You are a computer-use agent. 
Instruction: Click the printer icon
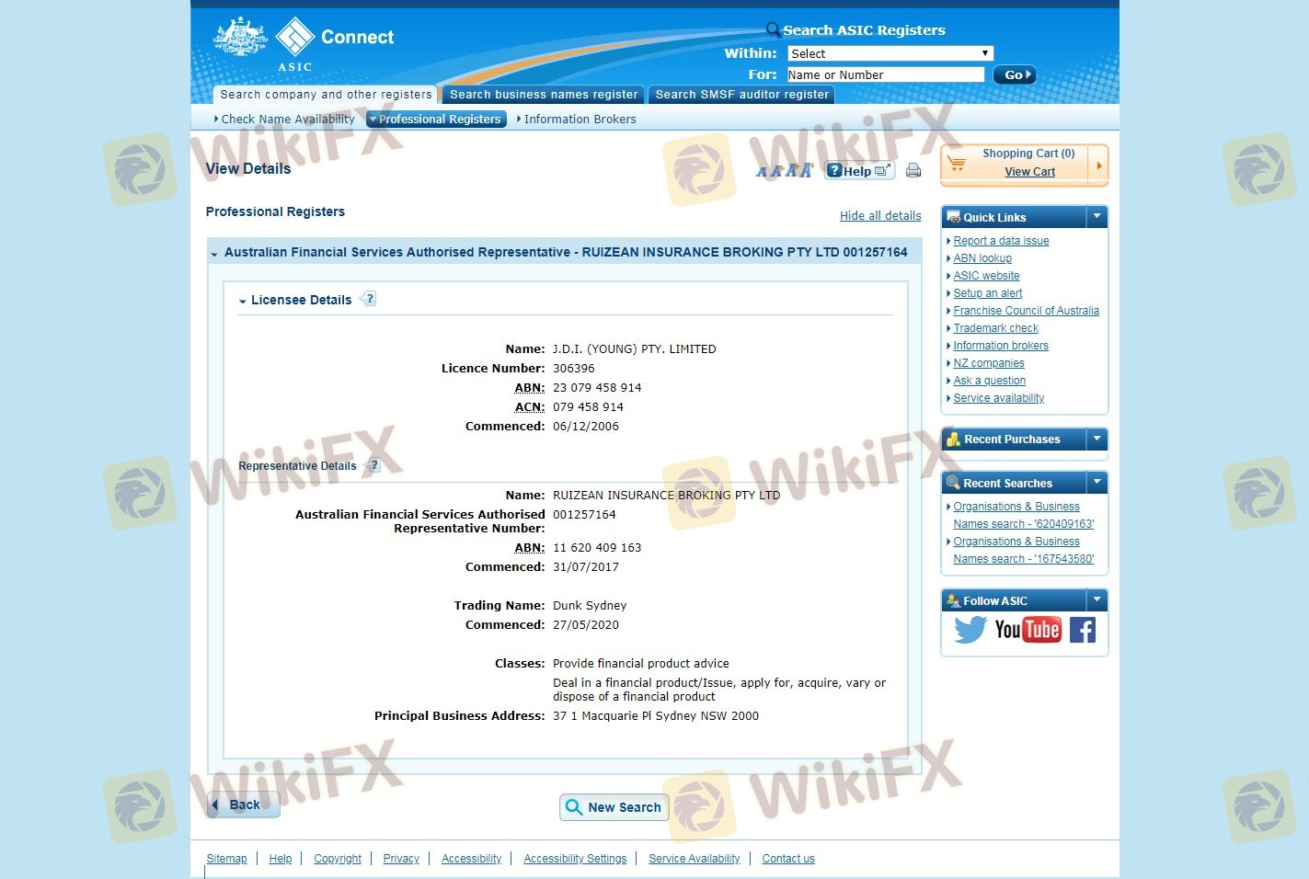point(913,170)
